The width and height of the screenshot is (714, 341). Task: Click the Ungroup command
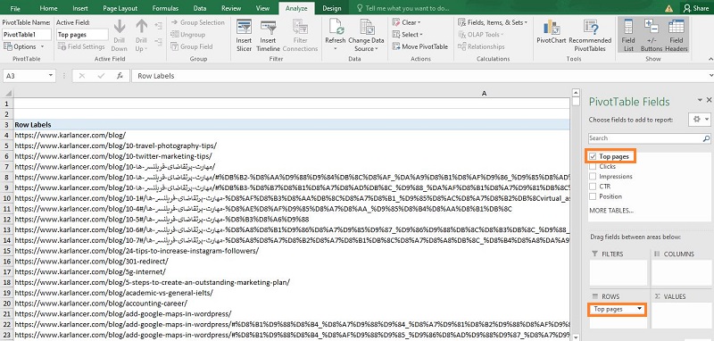click(x=187, y=35)
